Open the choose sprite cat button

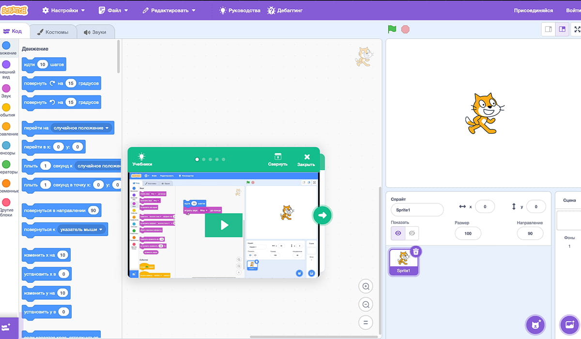pos(535,324)
